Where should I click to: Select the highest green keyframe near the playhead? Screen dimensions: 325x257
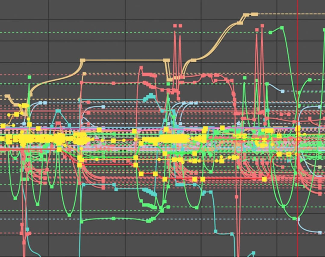pyautogui.click(x=282, y=28)
